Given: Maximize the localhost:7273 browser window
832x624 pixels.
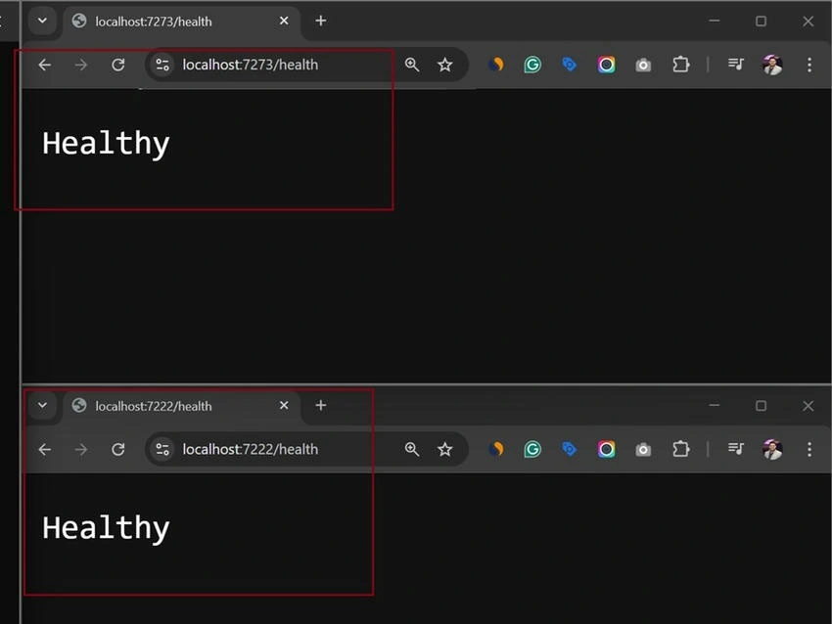Looking at the screenshot, I should (x=761, y=22).
